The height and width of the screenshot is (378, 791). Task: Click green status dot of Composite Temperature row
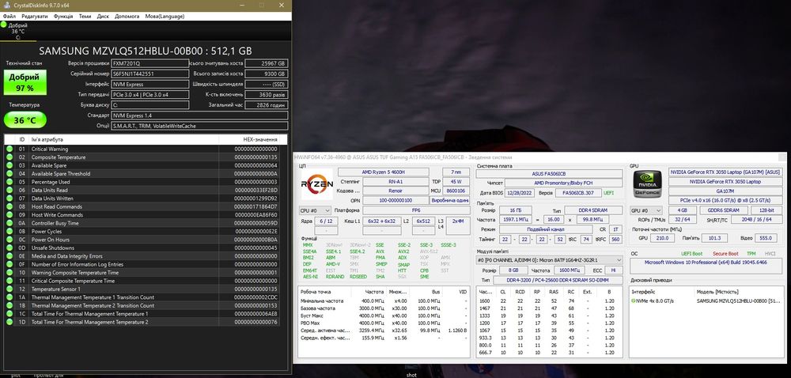[9, 157]
